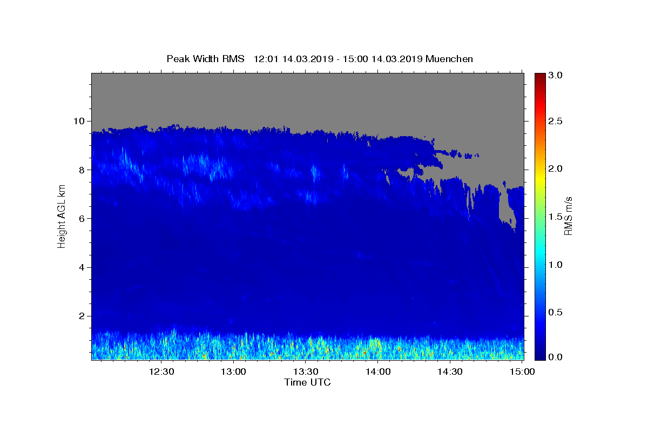This screenshot has width=648, height=432.
Task: Click the plot title 'Peak Width RMS'
Action: pyautogui.click(x=206, y=59)
